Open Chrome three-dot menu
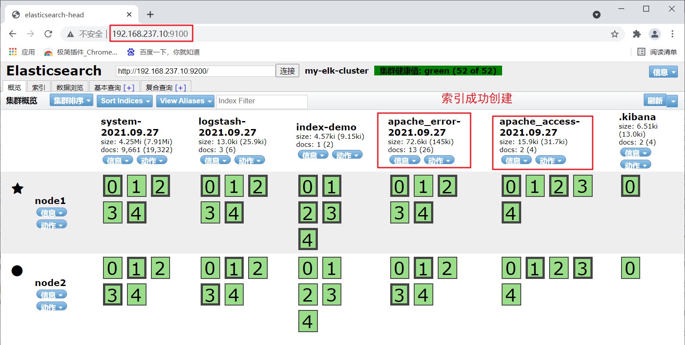 [x=672, y=34]
